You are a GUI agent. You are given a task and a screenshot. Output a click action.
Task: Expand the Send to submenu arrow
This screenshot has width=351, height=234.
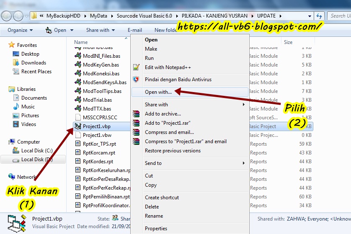[244, 163]
